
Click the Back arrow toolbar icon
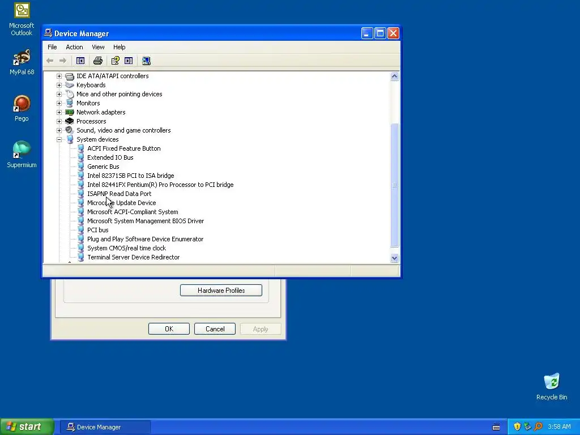(50, 61)
